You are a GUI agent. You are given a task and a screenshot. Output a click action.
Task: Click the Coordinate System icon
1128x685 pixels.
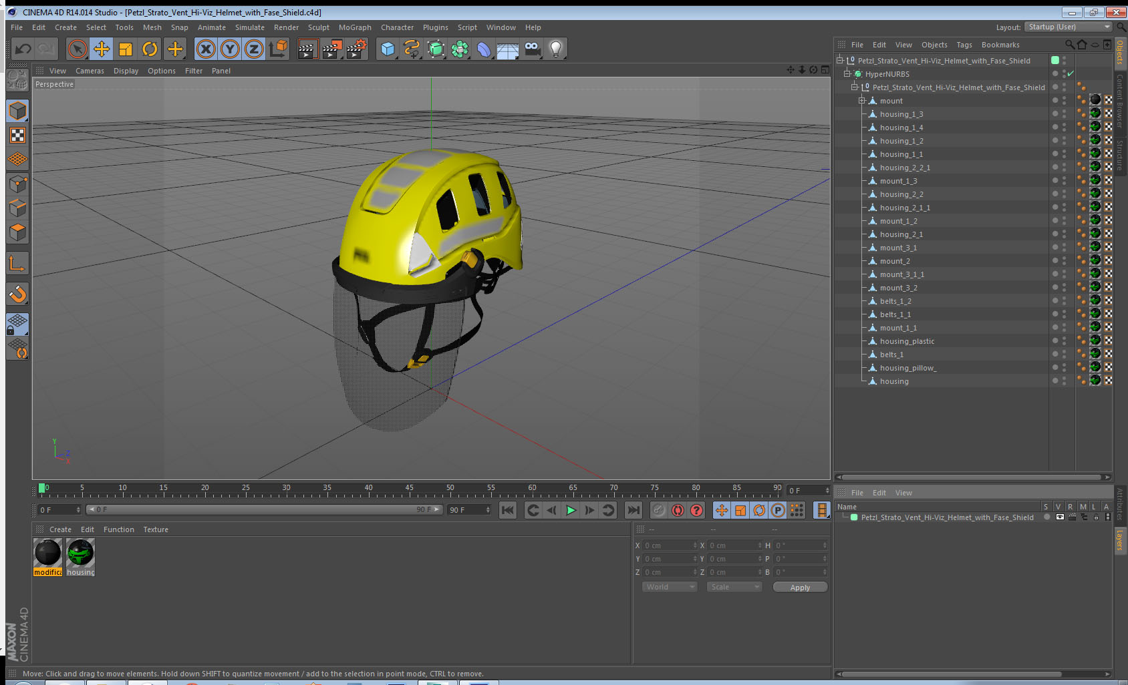[278, 49]
